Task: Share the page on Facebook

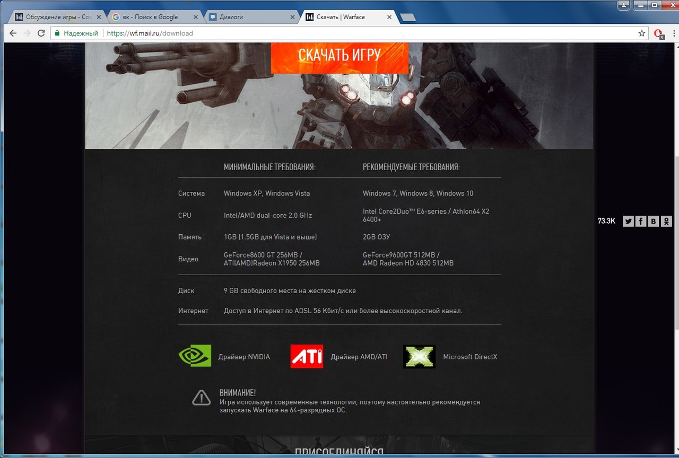Action: (640, 221)
